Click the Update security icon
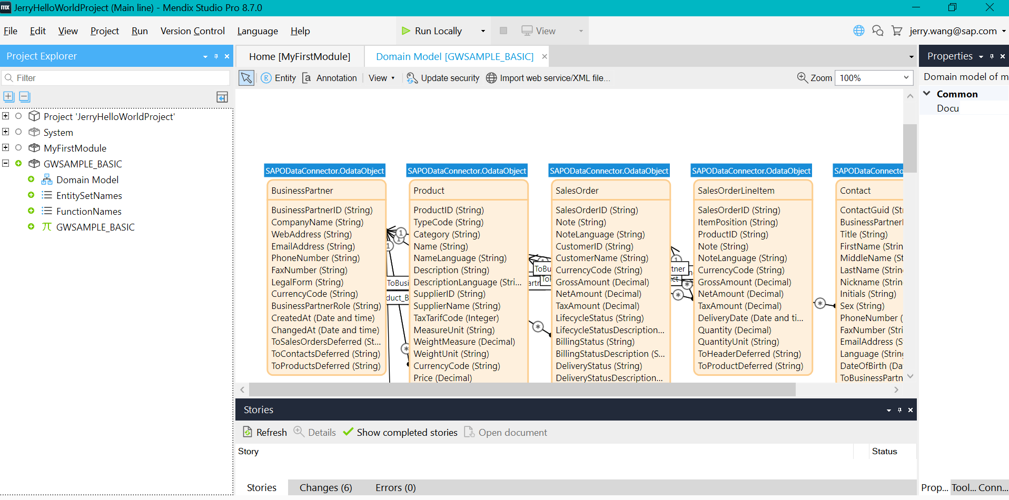The image size is (1009, 500). 412,78
